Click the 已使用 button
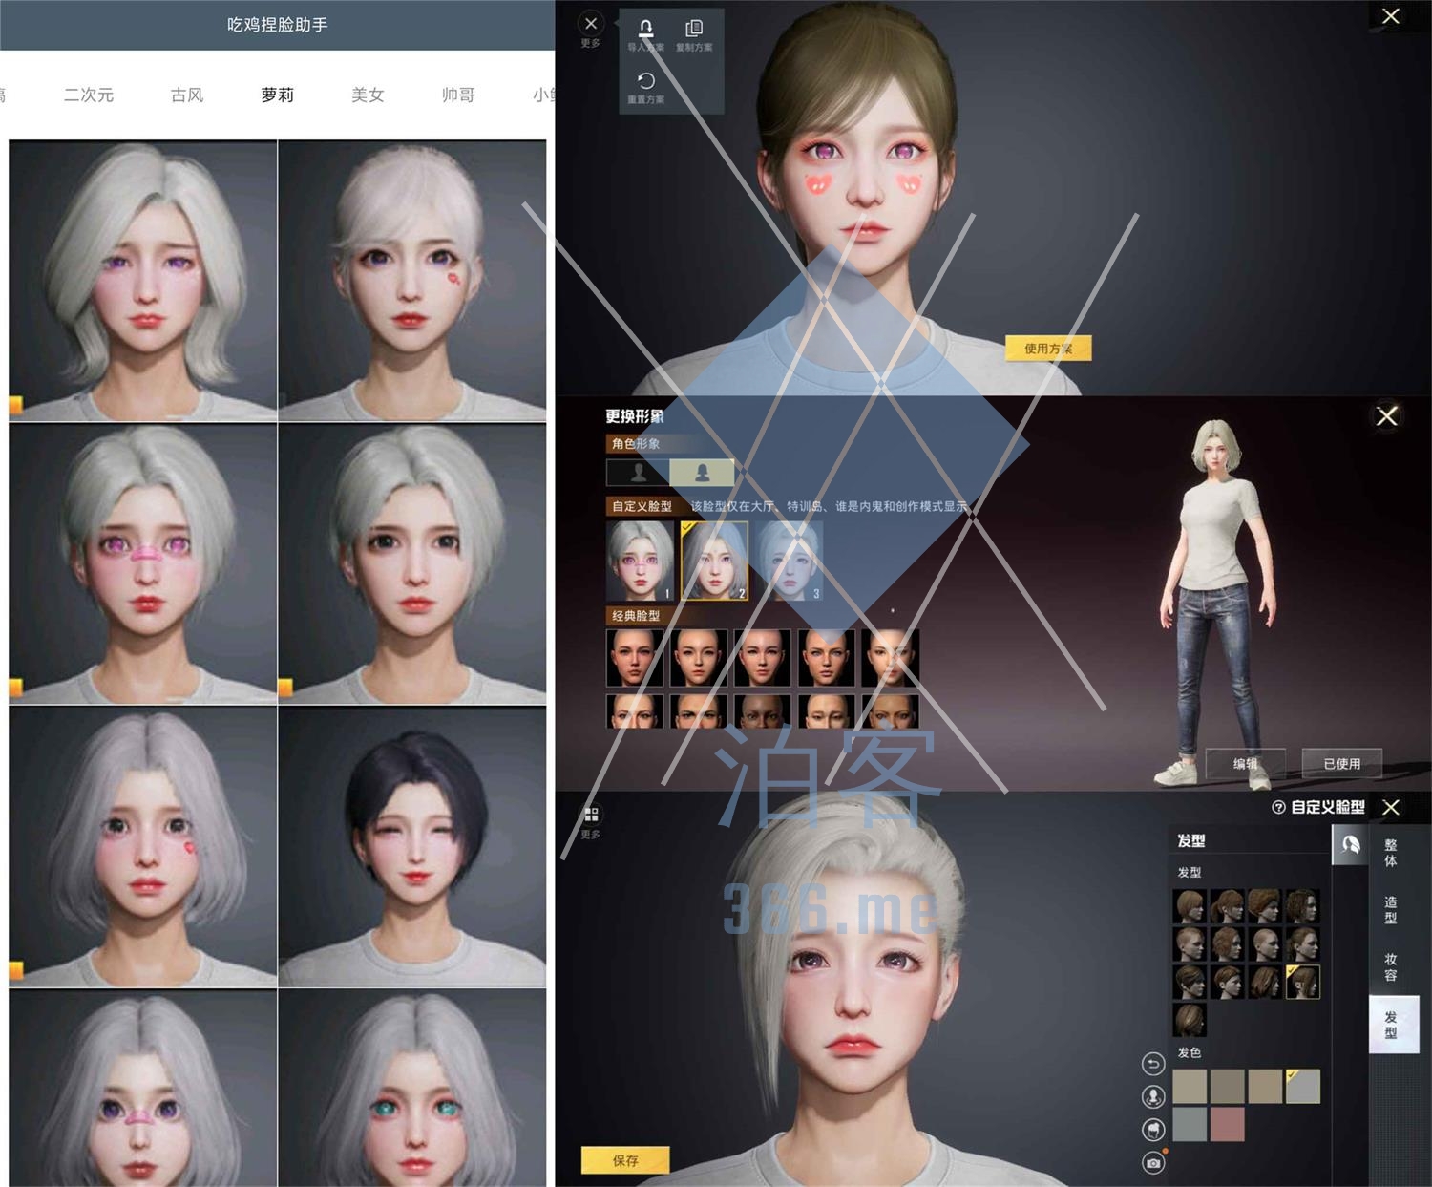 1342,763
